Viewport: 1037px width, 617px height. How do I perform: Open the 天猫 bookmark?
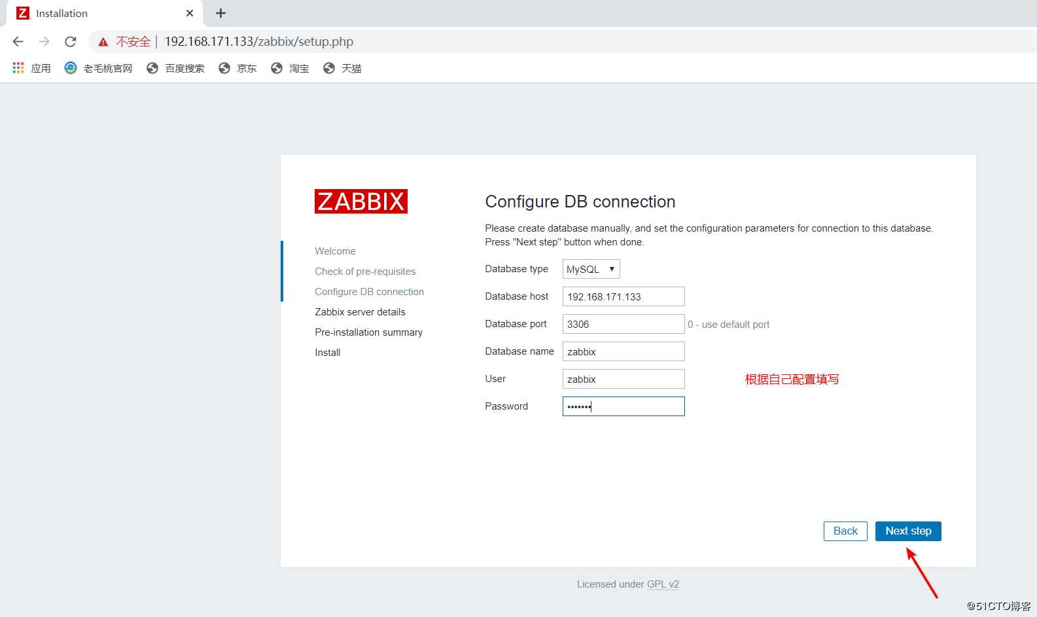tap(342, 68)
